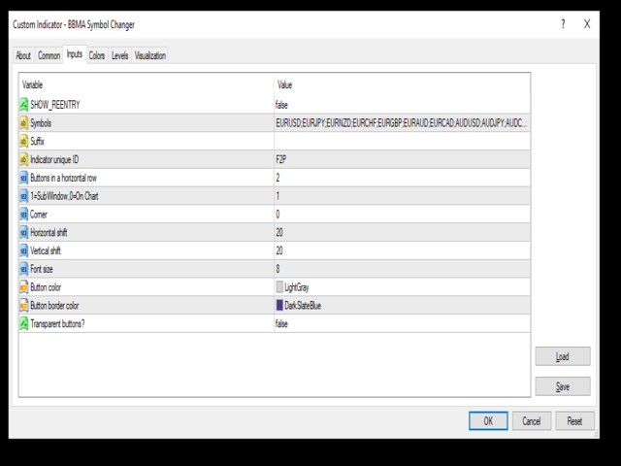Screen dimensions: 621x466
Task: Click the Buttons in a horizontal row integer icon
Action: pyautogui.click(x=24, y=178)
